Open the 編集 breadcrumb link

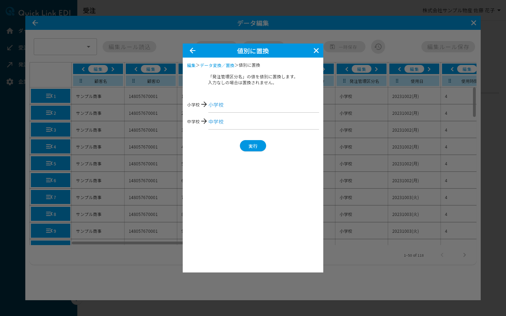point(191,65)
